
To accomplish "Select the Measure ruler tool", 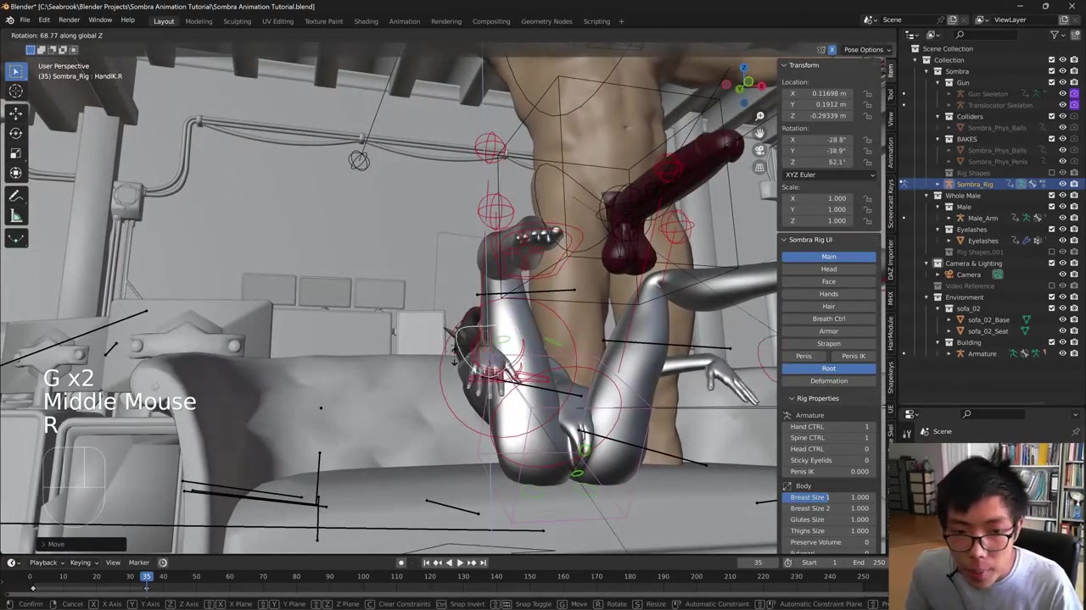I will [x=15, y=217].
